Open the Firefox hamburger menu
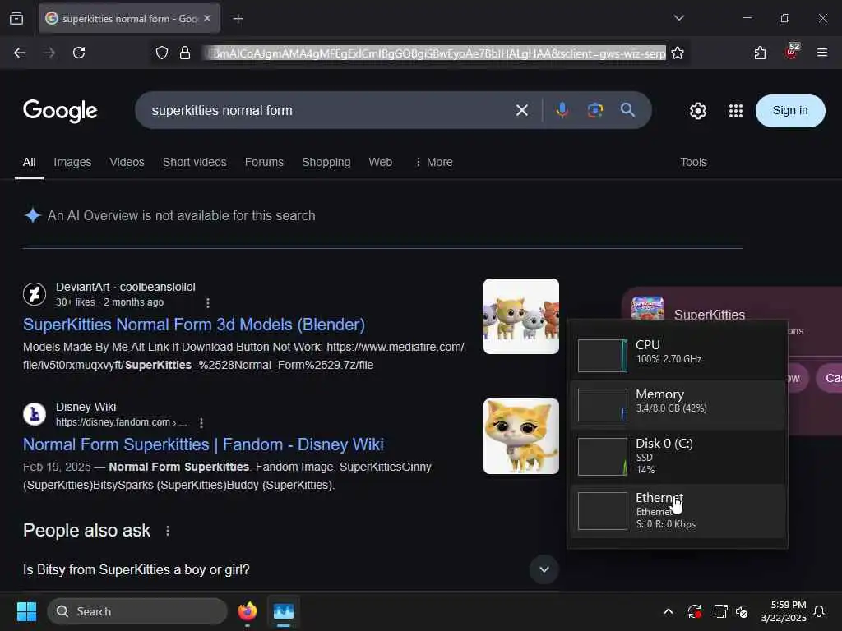The image size is (842, 631). 822,53
